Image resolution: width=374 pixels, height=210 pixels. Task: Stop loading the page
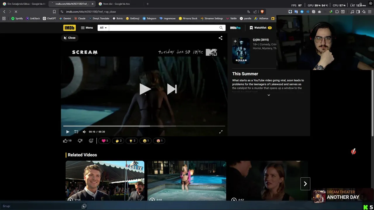16,12
